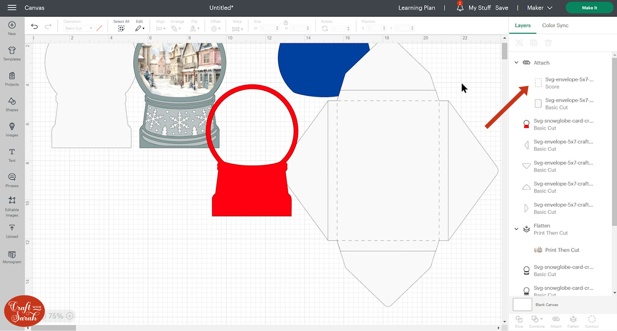Open the Templates panel
The width and height of the screenshot is (617, 331).
point(12,53)
